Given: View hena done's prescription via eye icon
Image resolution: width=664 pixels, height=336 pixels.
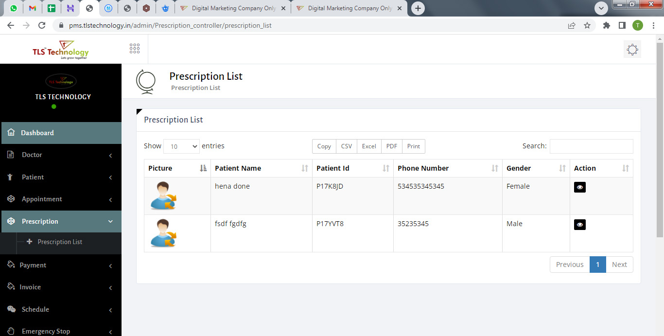Looking at the screenshot, I should point(579,187).
